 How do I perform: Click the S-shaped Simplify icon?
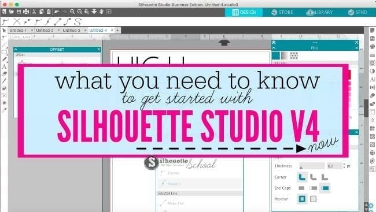coord(78,22)
